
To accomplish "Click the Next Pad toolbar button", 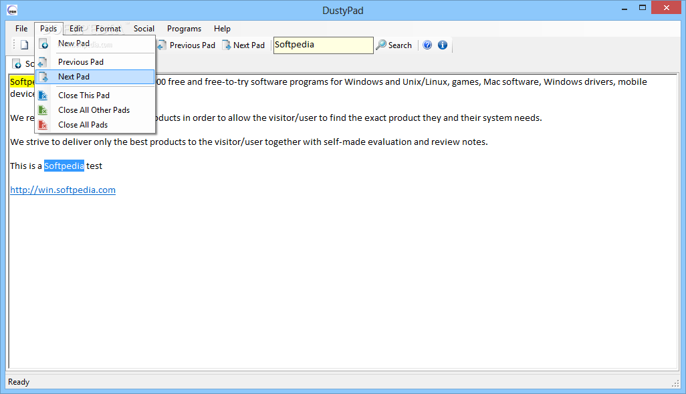I will coord(243,45).
